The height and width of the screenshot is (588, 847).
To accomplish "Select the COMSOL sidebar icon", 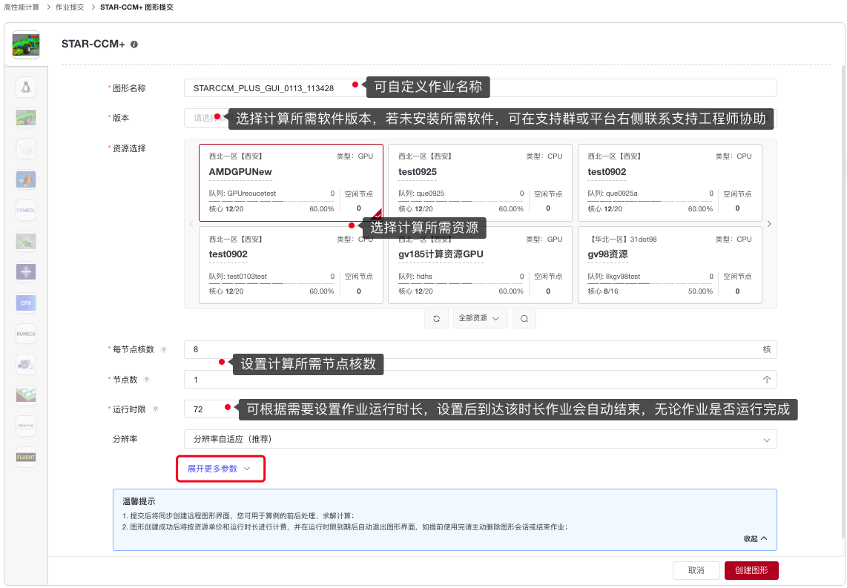I will tap(26, 210).
